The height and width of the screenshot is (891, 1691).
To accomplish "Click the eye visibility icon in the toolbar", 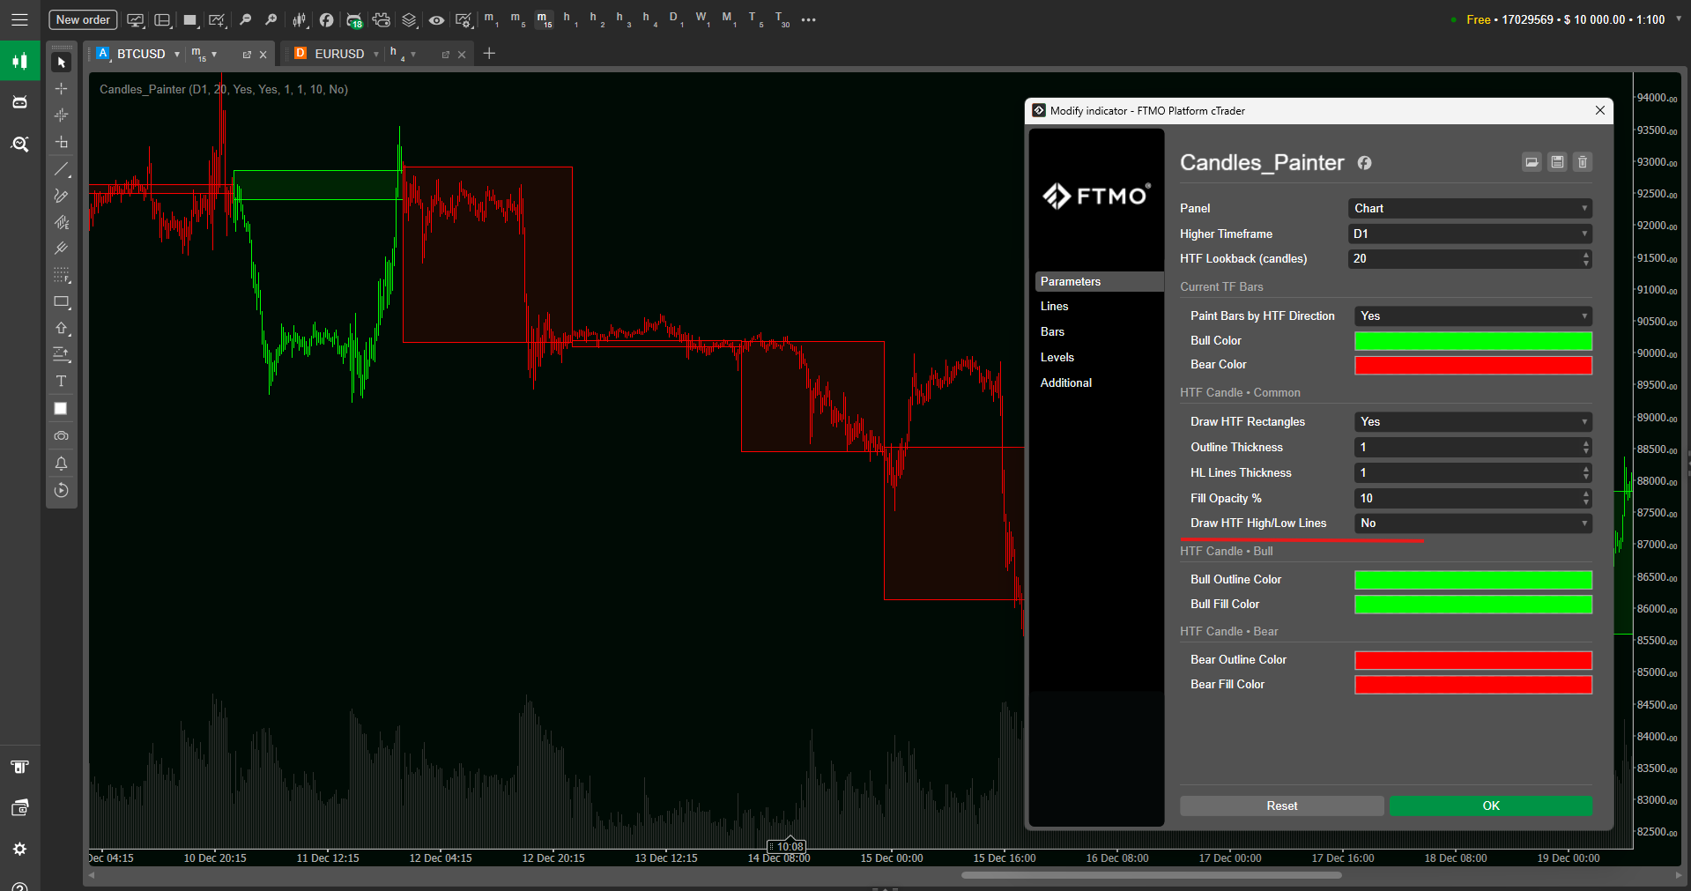I will tap(436, 19).
